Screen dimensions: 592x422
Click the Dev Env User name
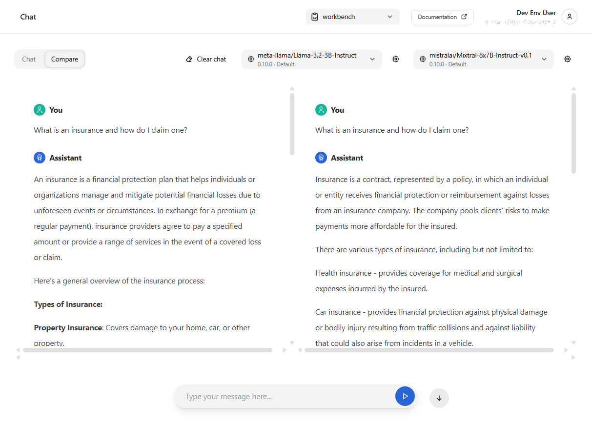(x=535, y=13)
